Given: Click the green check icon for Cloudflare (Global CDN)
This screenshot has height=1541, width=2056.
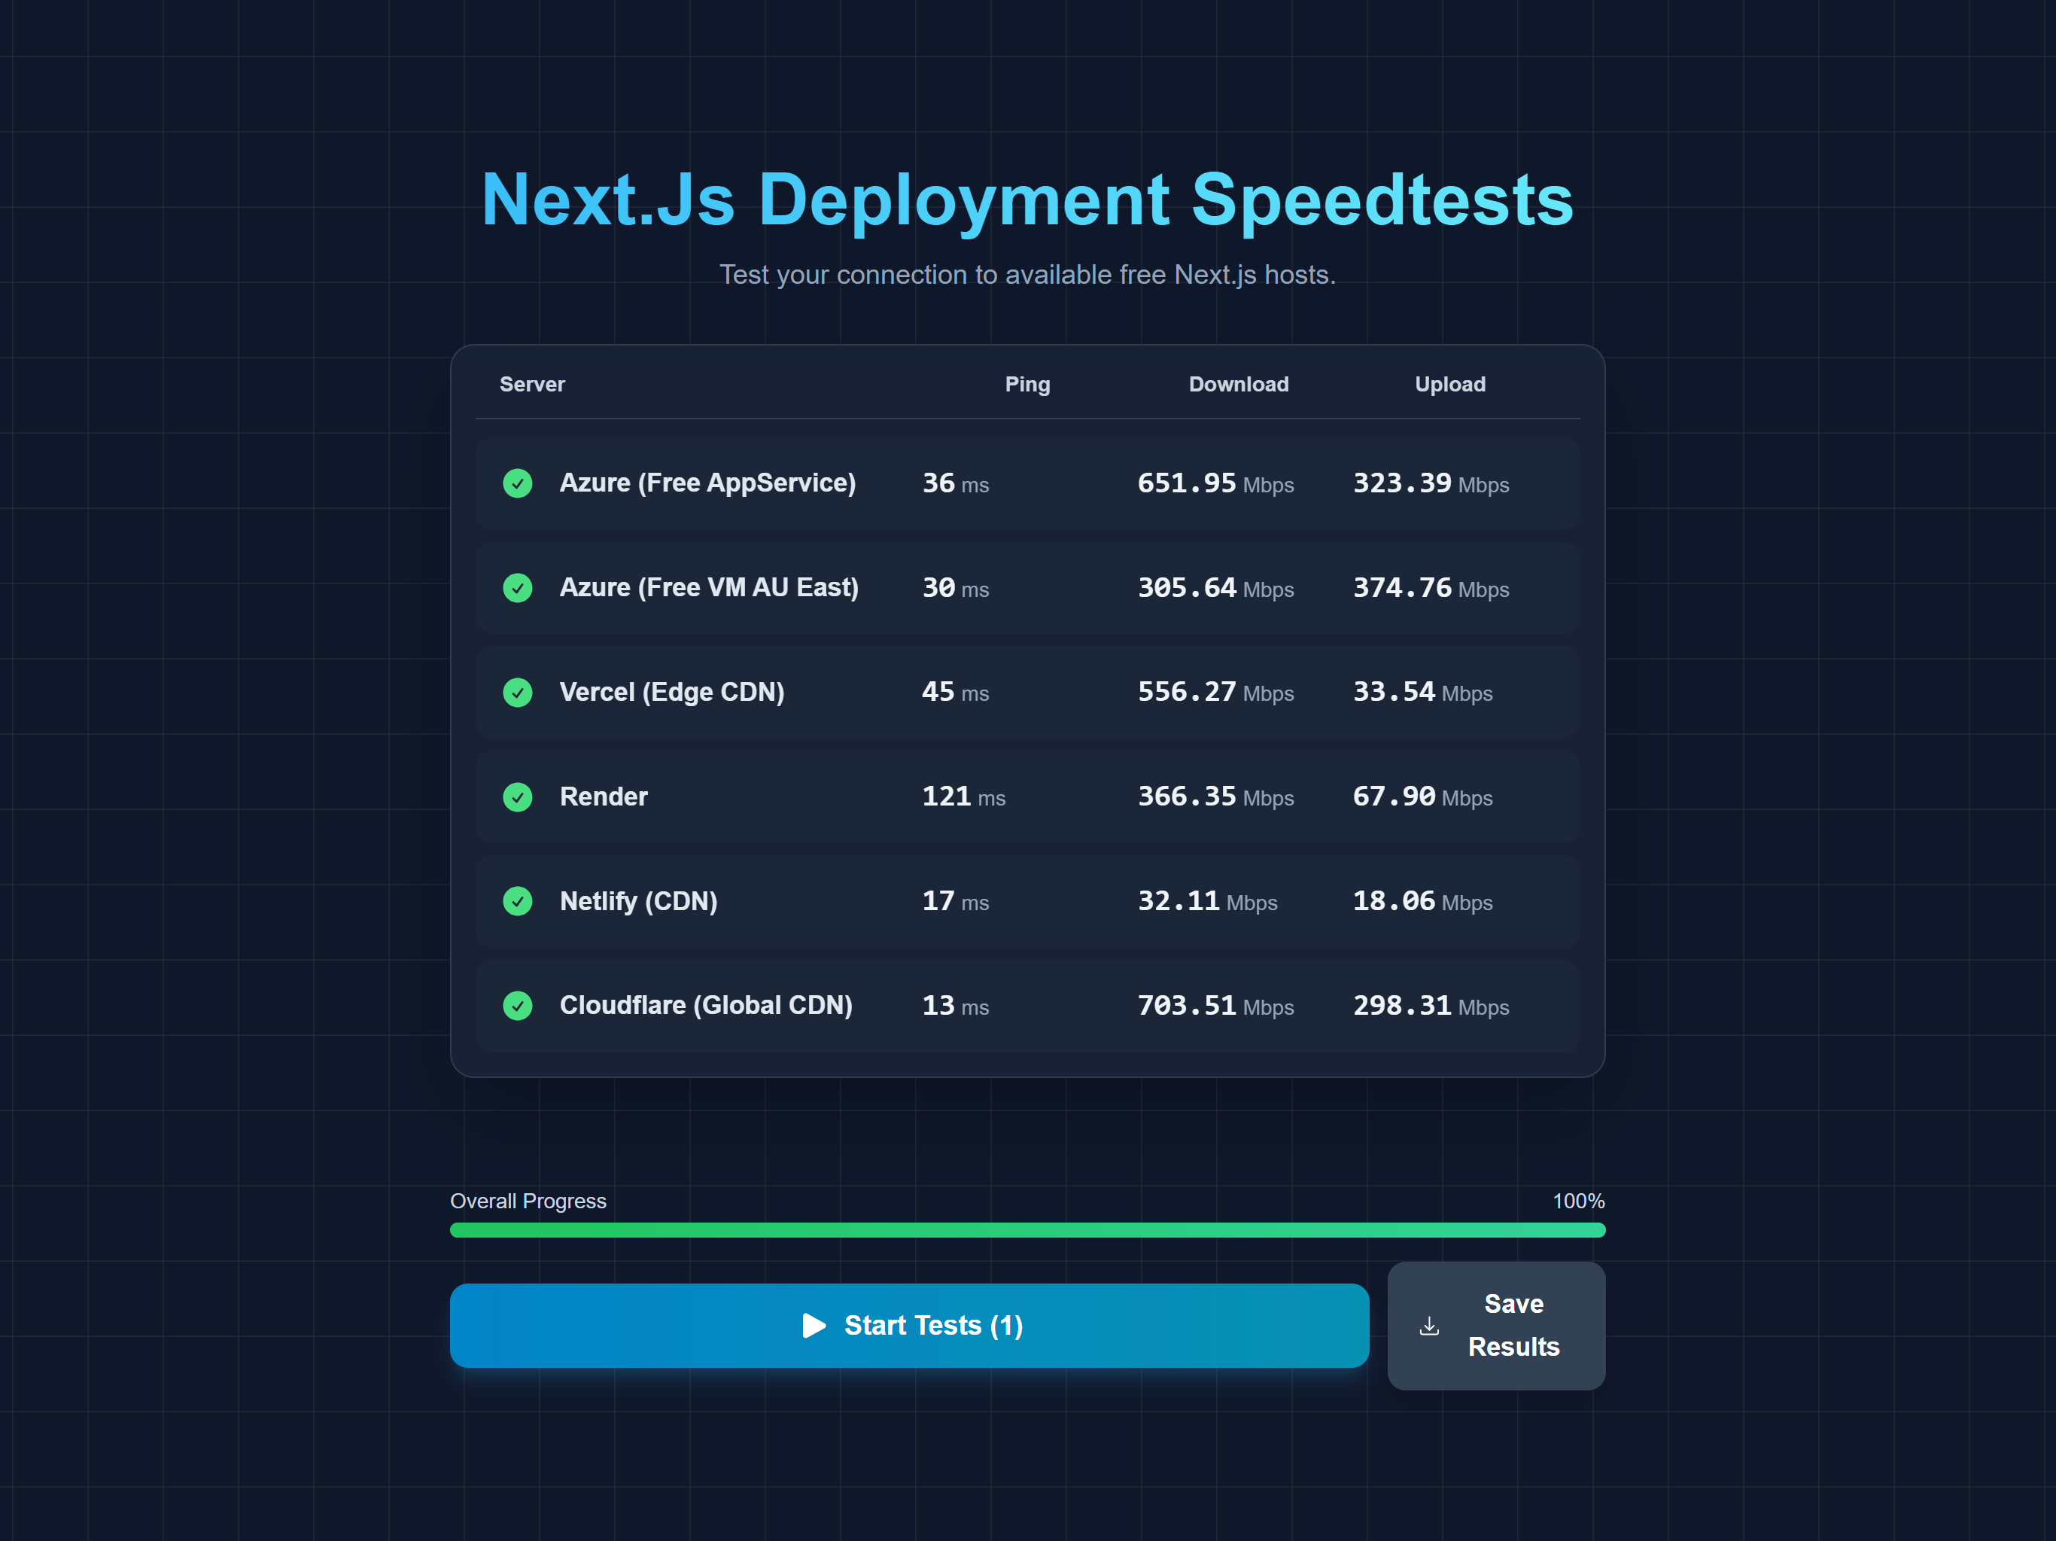Looking at the screenshot, I should [x=518, y=1005].
